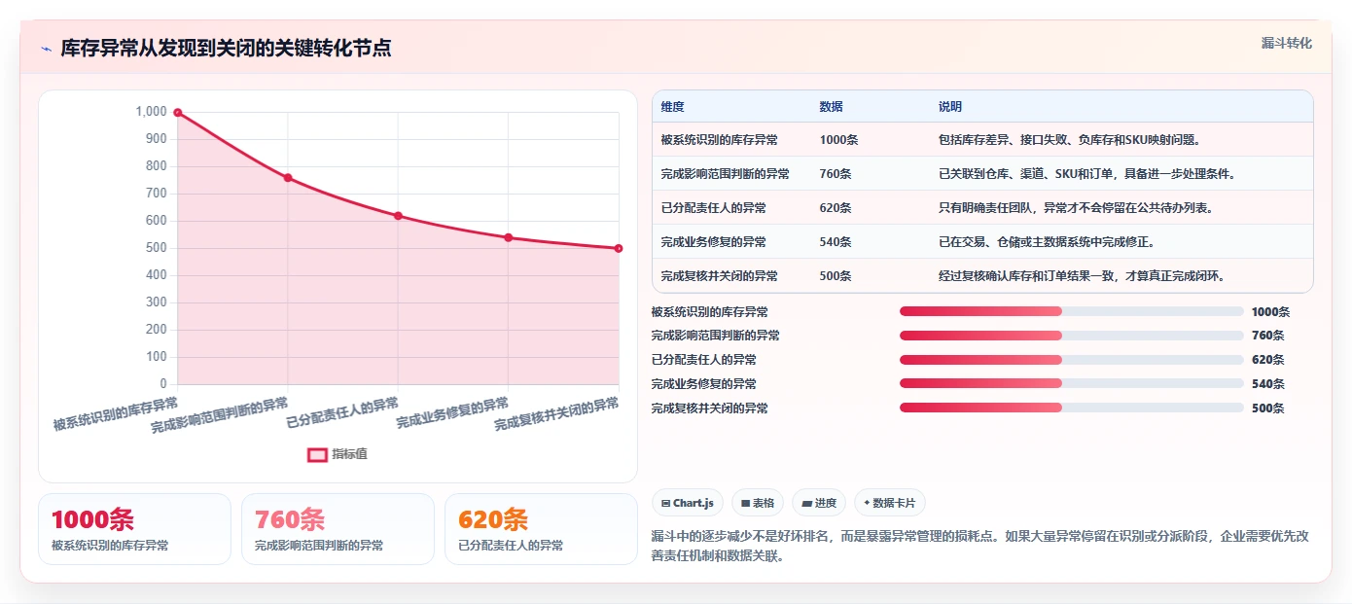The width and height of the screenshot is (1352, 604).
Task: Click the chart title 库存异常从发现到关闭的关键转化节点
Action: (x=226, y=48)
